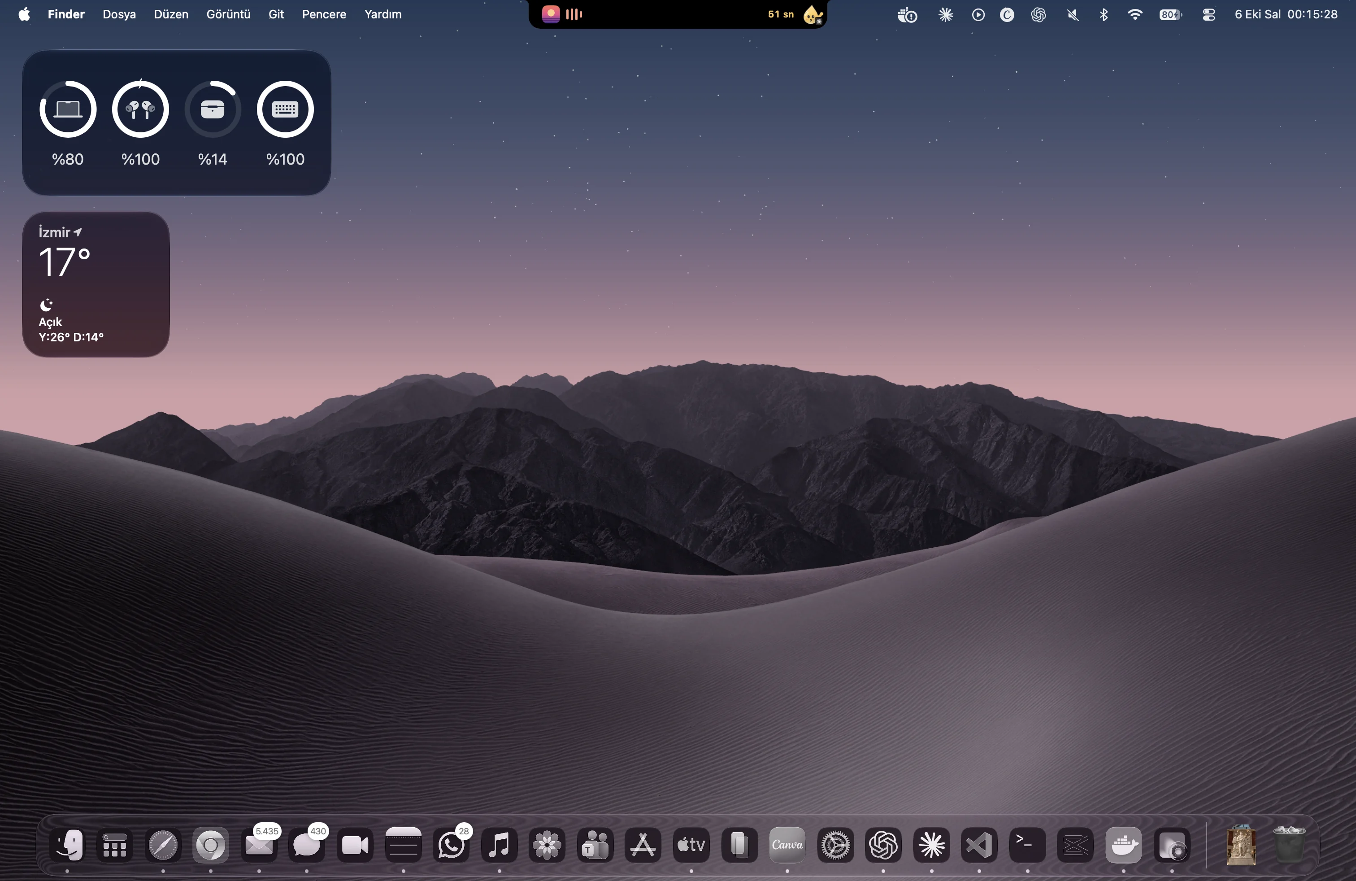
Task: Open the Dosya menu
Action: (119, 14)
